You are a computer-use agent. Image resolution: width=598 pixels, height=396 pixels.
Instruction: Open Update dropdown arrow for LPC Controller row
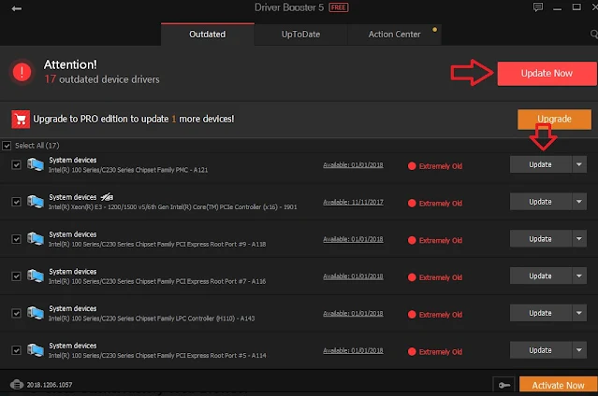click(579, 313)
